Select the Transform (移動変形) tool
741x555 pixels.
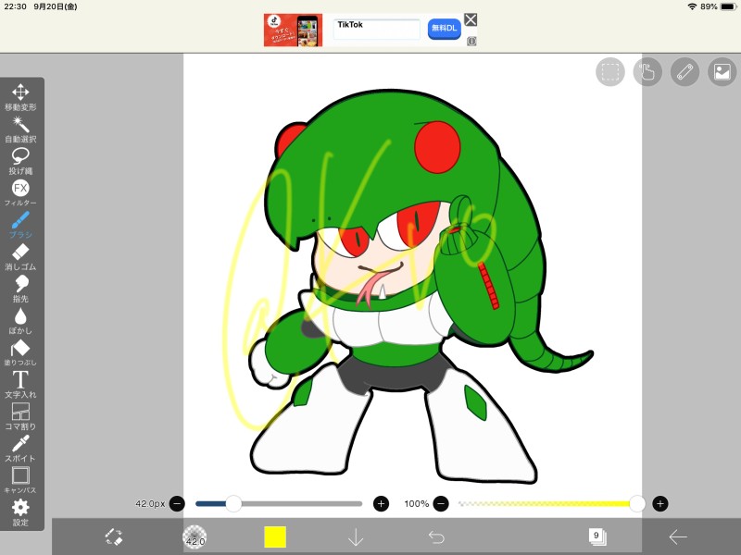pyautogui.click(x=20, y=97)
